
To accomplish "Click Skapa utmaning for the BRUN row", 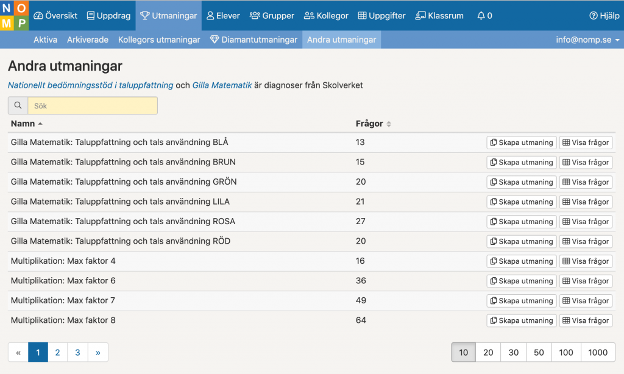I will pos(522,163).
